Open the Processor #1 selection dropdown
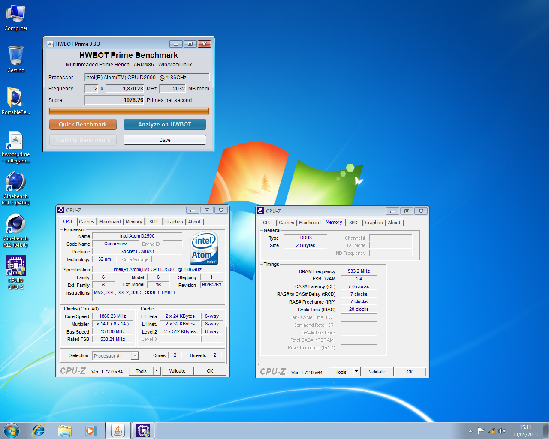 tap(115, 355)
